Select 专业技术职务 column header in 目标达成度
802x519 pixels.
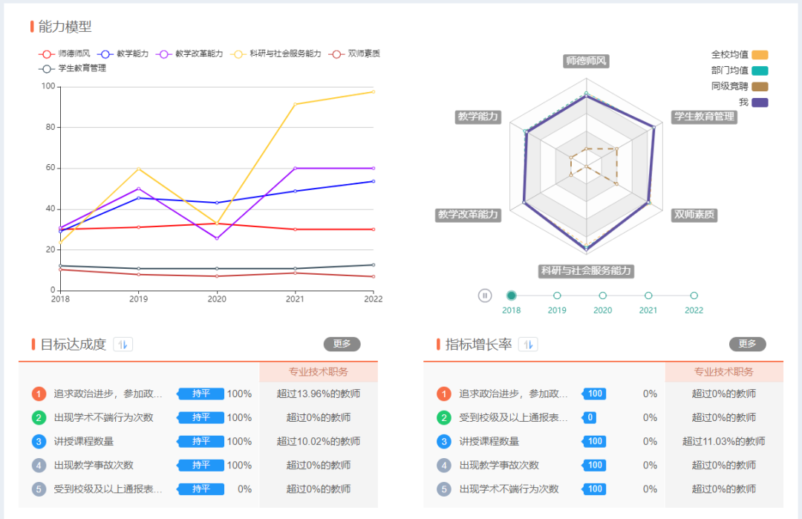coord(319,372)
